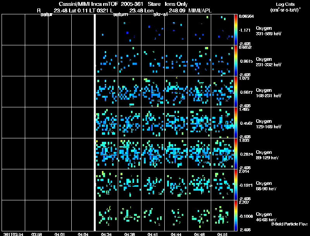This screenshot has height=236, width=310.
Task: Click the 0.06564 color scale maximum value
Action: (246, 16)
